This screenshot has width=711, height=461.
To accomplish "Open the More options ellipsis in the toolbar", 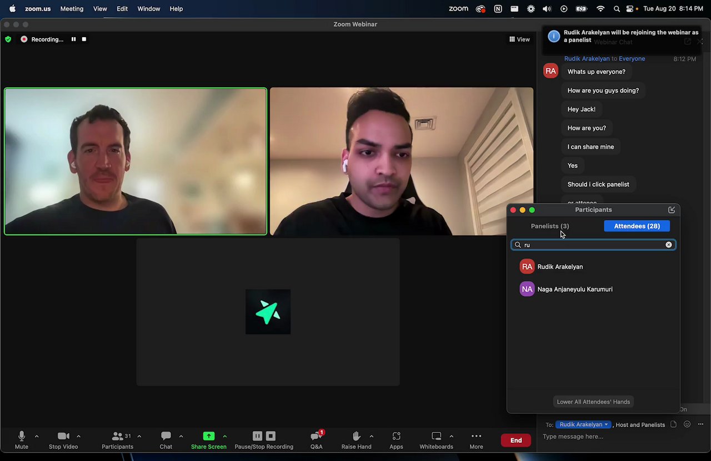I will coord(476,439).
